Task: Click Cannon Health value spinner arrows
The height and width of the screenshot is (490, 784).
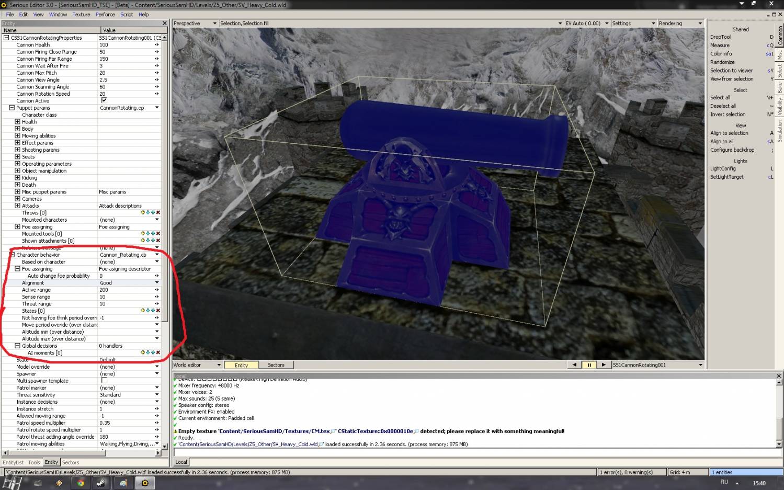Action: [156, 45]
